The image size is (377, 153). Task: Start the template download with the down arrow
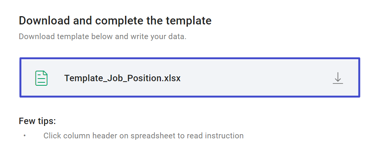pos(338,78)
